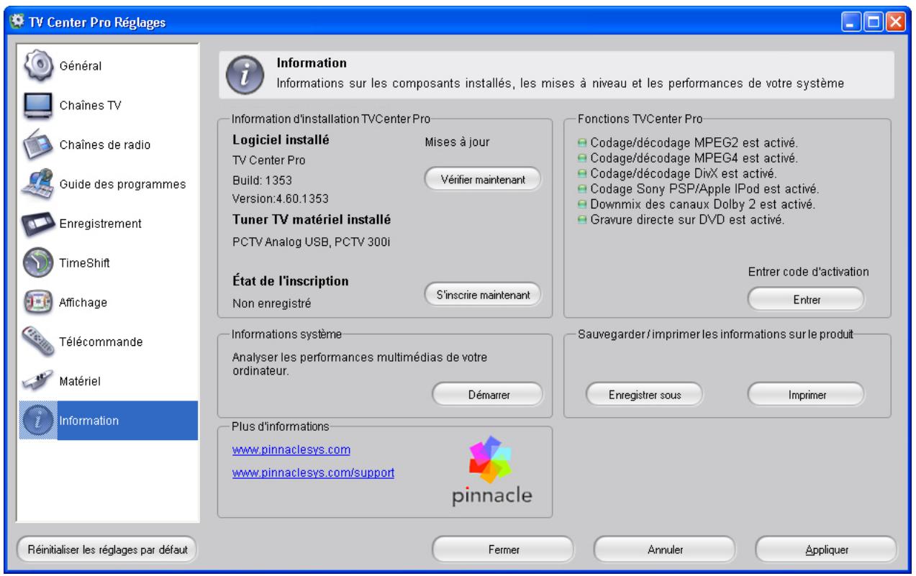
Task: Check for updates with Vérifier maintenant
Action: (481, 179)
